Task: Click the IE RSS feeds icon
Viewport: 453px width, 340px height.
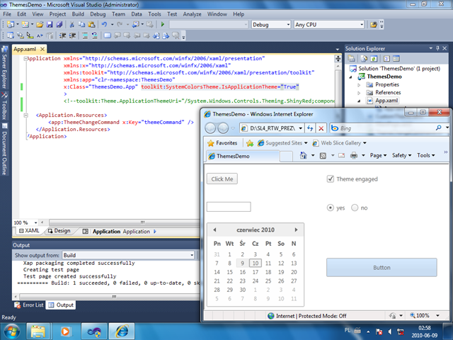Action: (x=323, y=156)
